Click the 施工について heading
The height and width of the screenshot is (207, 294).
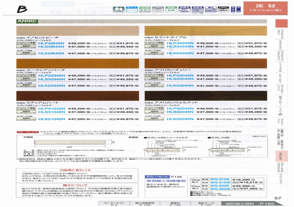[75, 185]
